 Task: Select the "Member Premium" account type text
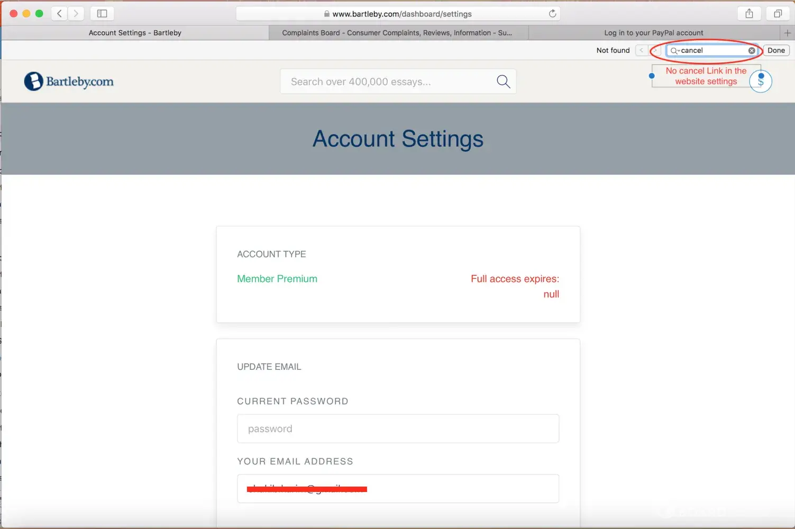click(277, 279)
